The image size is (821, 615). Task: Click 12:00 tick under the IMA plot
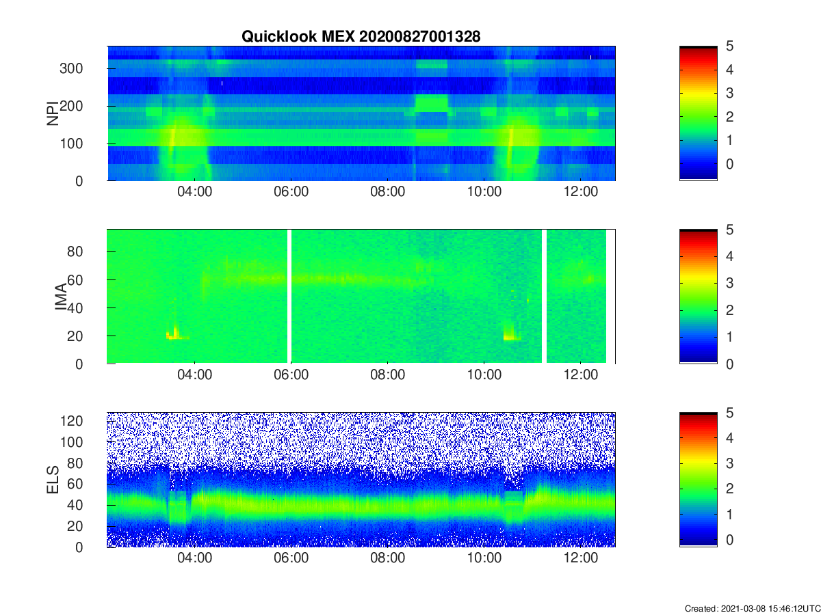point(581,376)
